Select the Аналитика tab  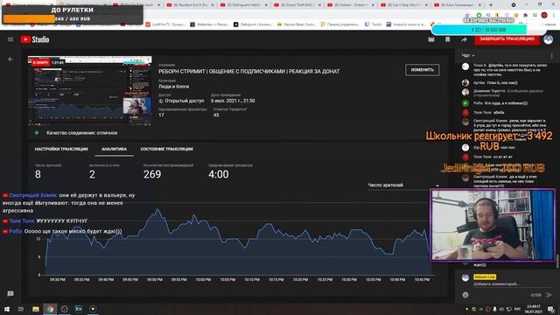[114, 150]
